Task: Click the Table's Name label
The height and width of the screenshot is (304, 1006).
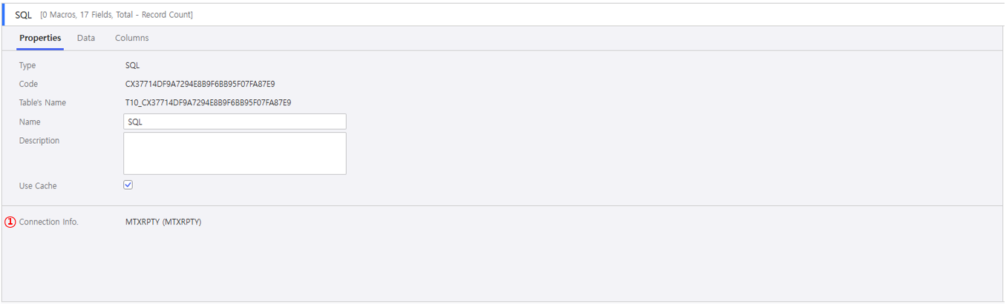Action: pos(42,102)
